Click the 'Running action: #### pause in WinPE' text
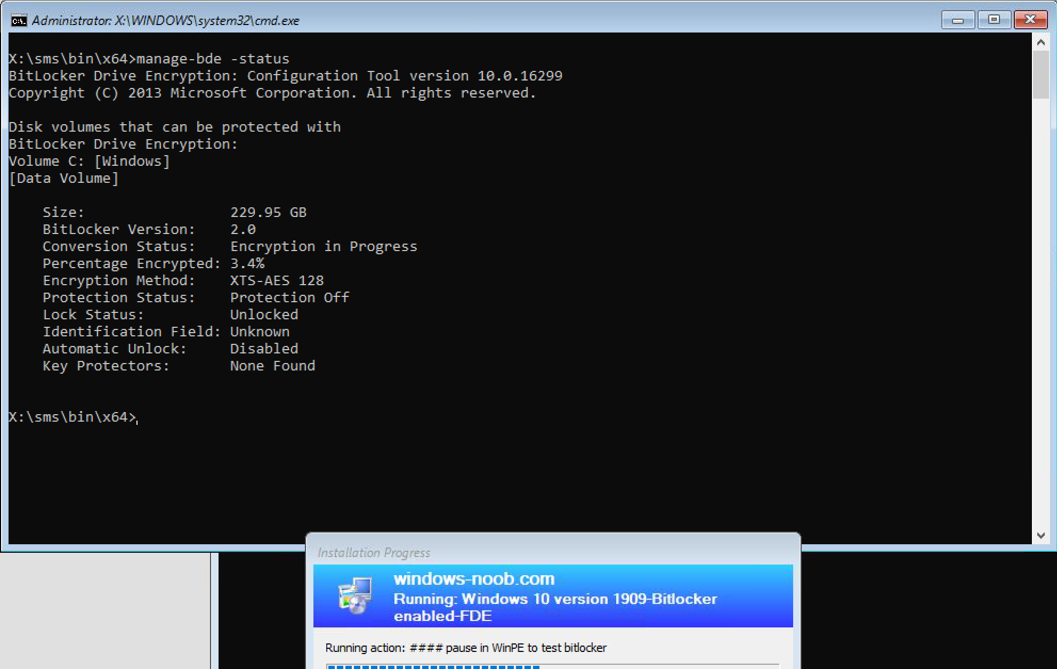 point(466,648)
